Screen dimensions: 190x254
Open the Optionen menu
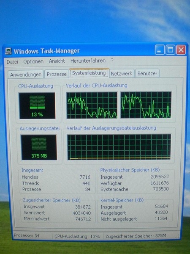tap(33, 61)
